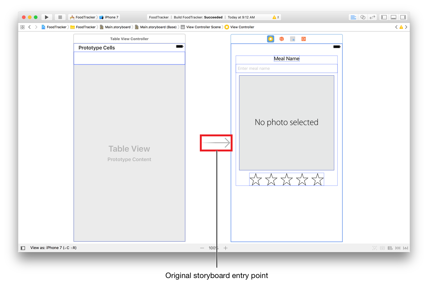Select the Meal Name label
This screenshot has width=428, height=284.
click(287, 59)
